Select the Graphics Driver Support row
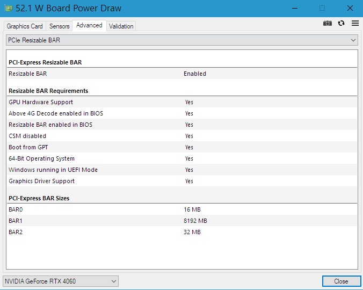 pos(181,181)
